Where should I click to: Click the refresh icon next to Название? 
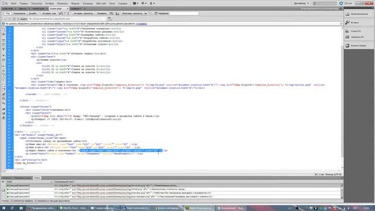pyautogui.click(x=156, y=13)
